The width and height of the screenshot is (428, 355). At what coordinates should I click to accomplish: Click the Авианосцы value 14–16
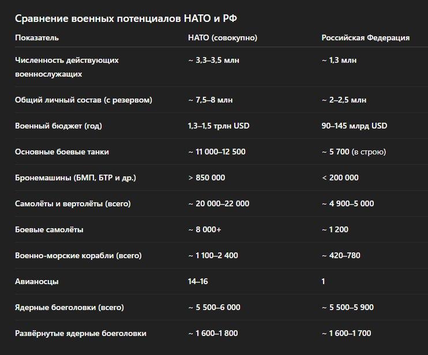pyautogui.click(x=198, y=281)
